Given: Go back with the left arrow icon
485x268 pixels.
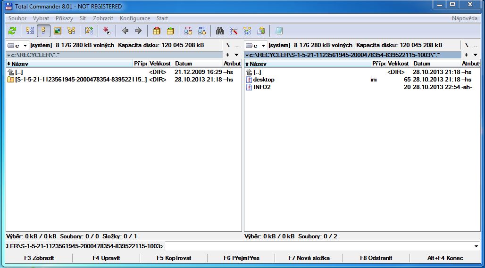Looking at the screenshot, I should [125, 31].
